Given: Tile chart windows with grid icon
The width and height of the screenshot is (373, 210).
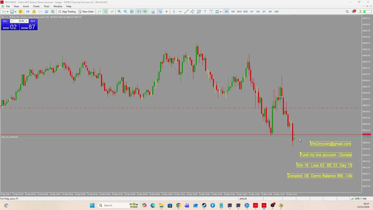Looking at the screenshot, I should click(132, 12).
